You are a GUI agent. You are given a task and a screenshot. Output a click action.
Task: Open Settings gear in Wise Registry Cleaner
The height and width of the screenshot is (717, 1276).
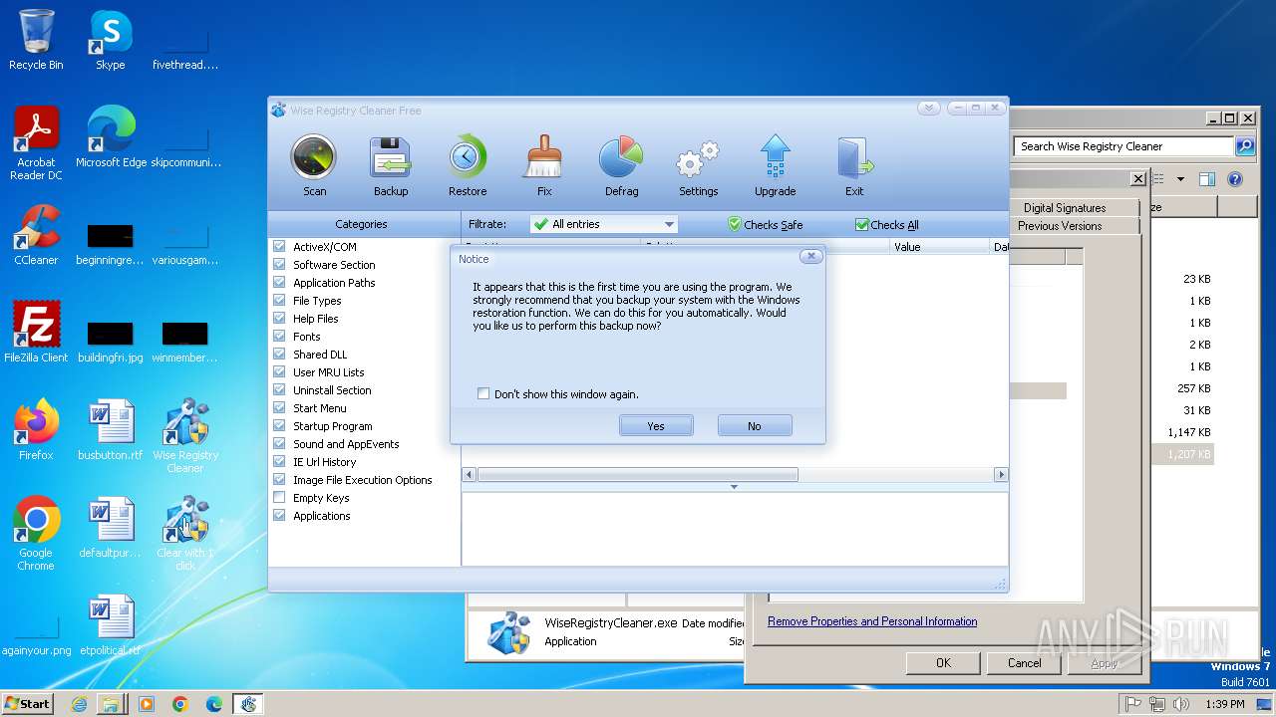click(698, 165)
